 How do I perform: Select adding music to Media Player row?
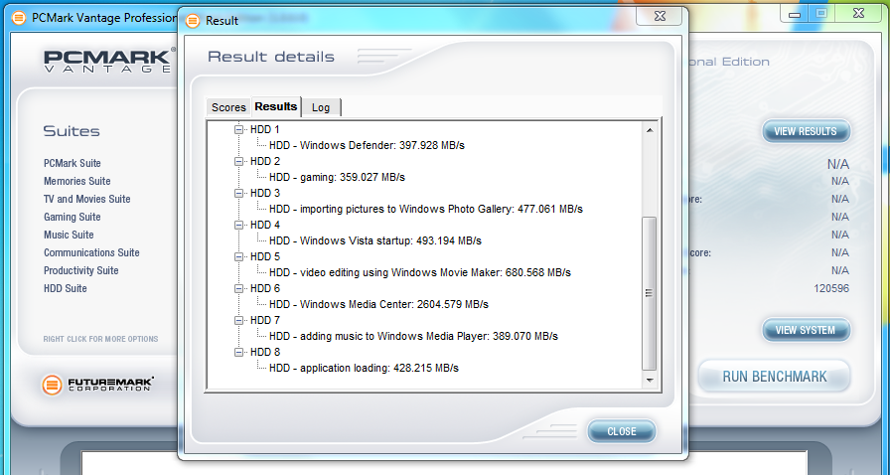(x=413, y=336)
